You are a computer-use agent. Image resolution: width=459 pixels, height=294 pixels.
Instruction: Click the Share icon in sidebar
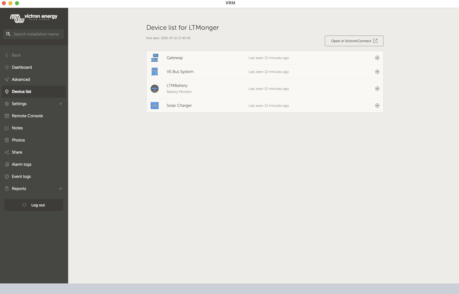pos(7,152)
